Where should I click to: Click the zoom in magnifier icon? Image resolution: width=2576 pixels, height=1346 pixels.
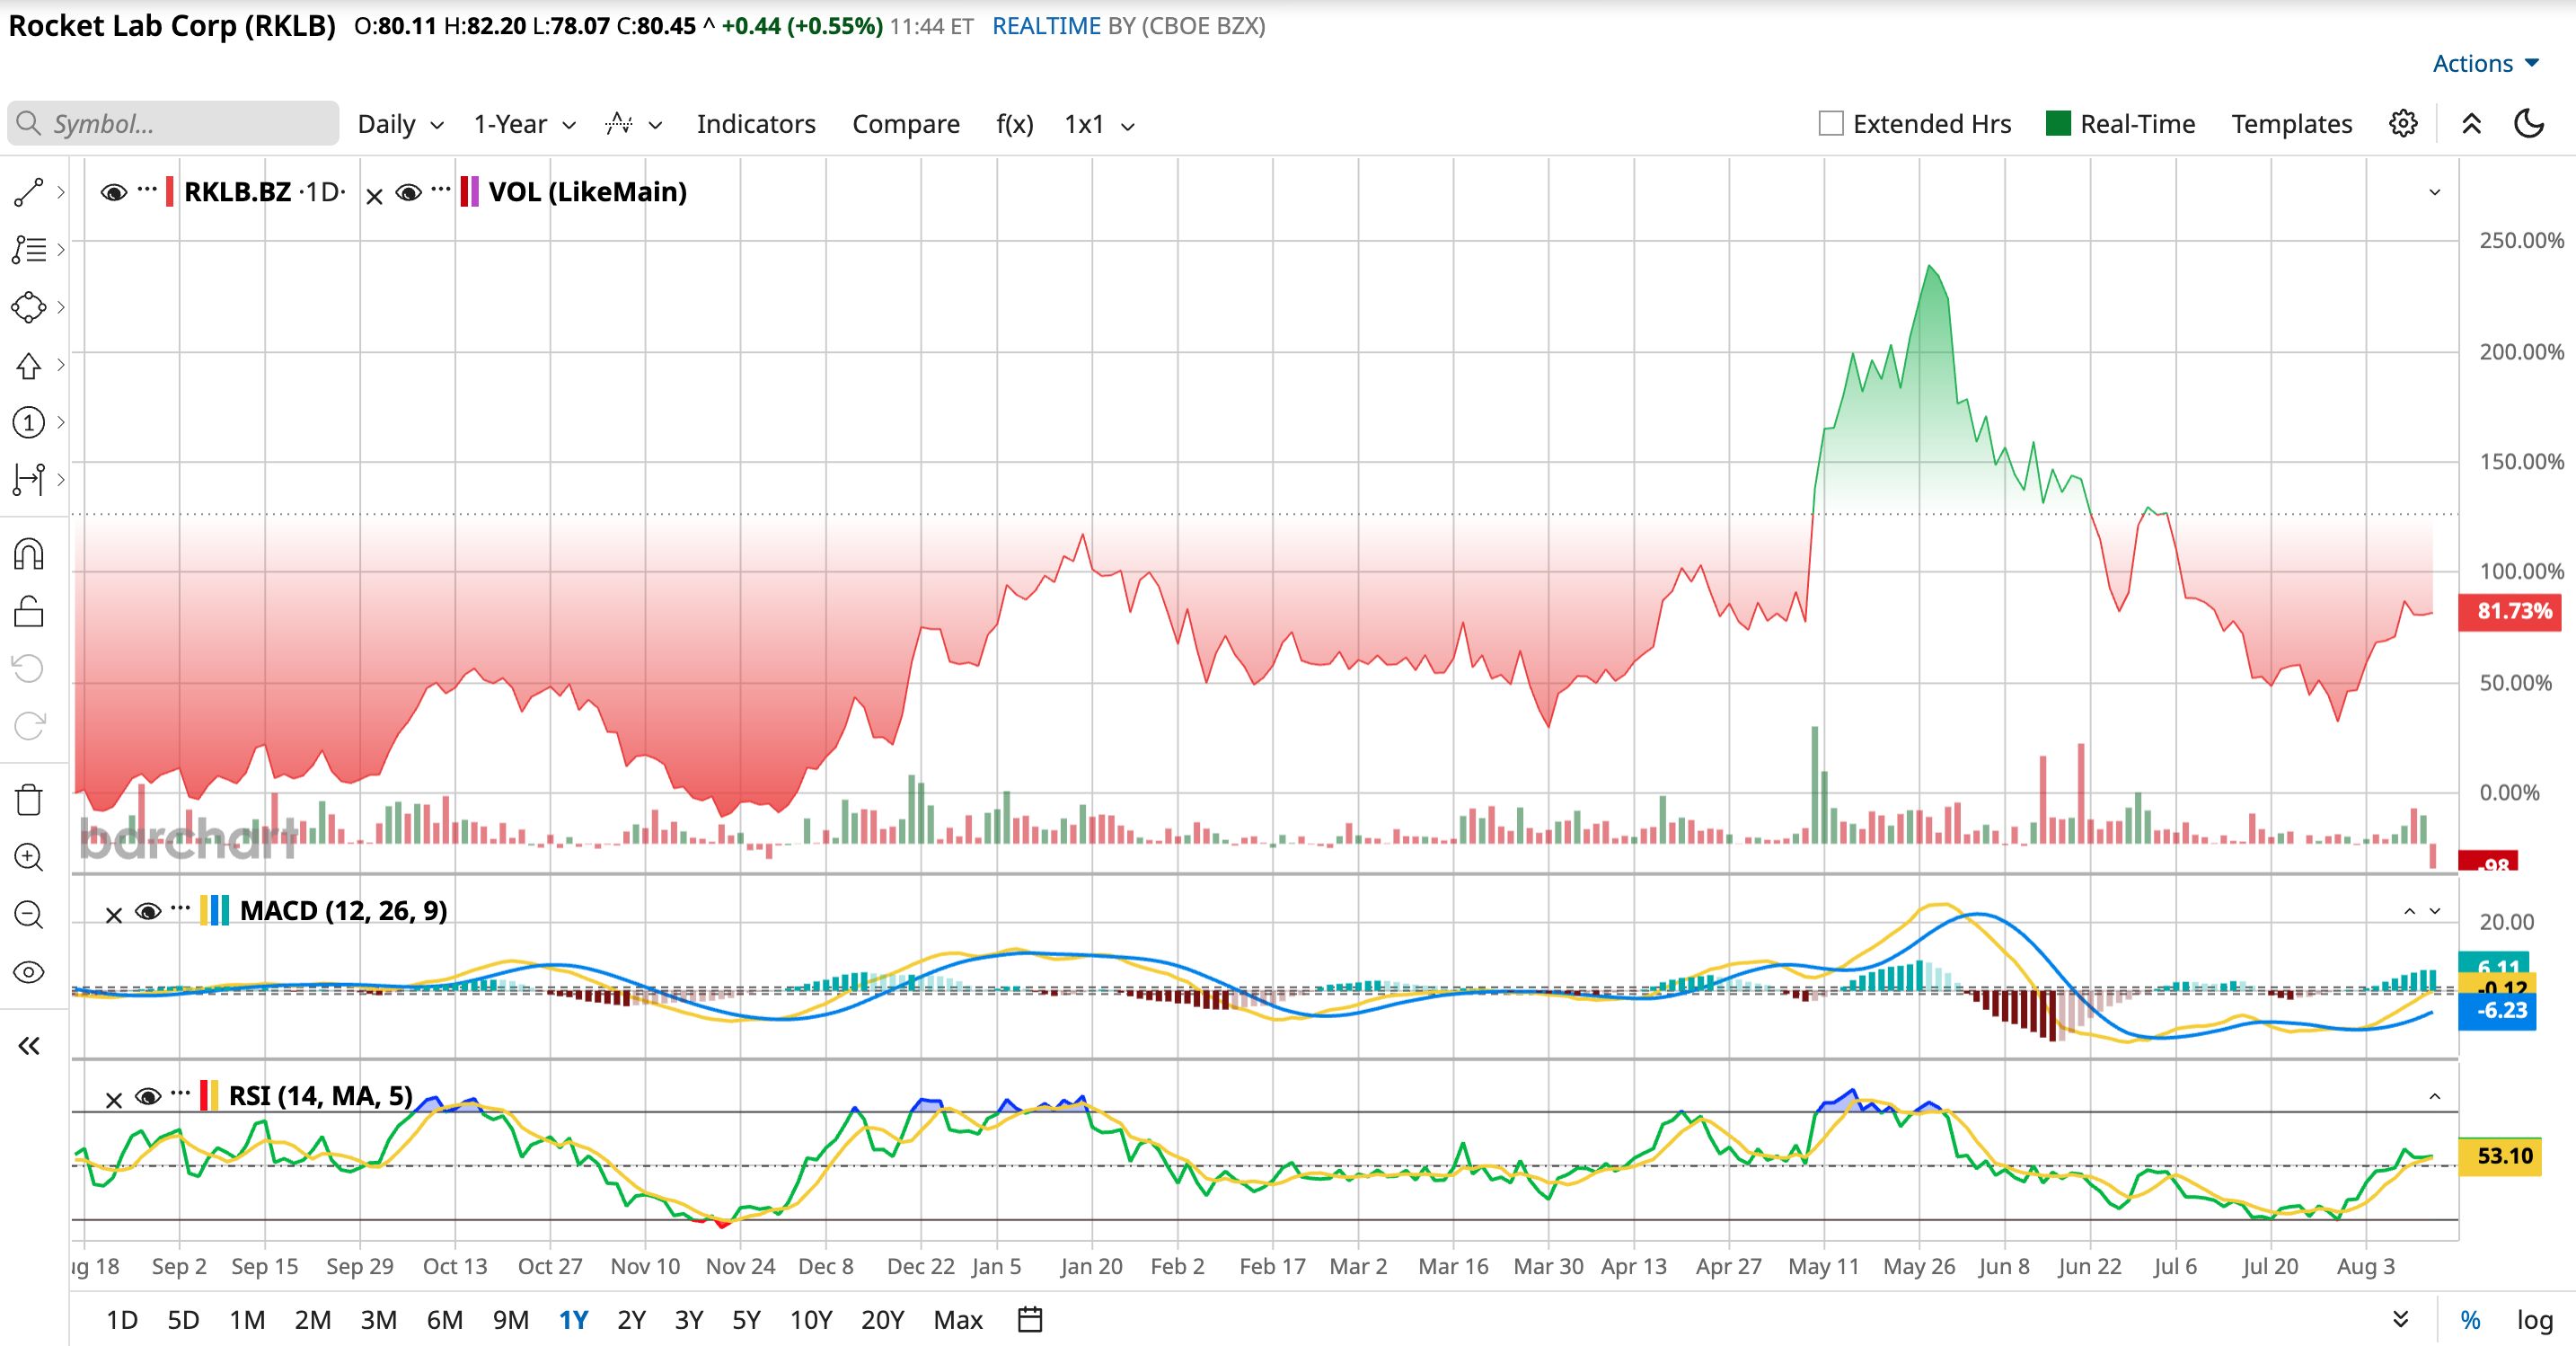[28, 857]
